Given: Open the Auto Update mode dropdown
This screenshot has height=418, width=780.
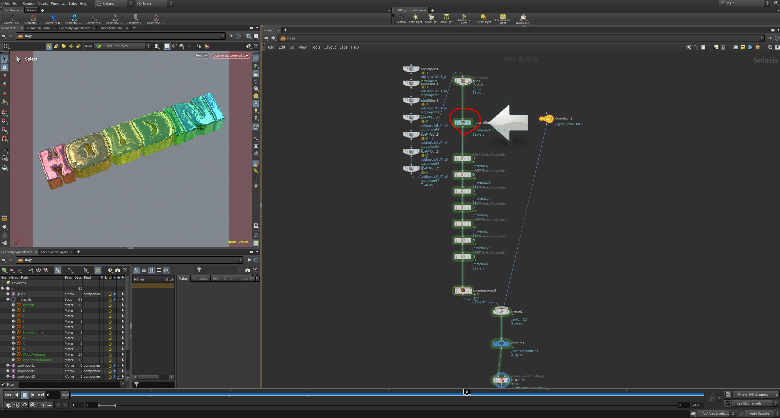Looking at the screenshot, I should (762, 414).
